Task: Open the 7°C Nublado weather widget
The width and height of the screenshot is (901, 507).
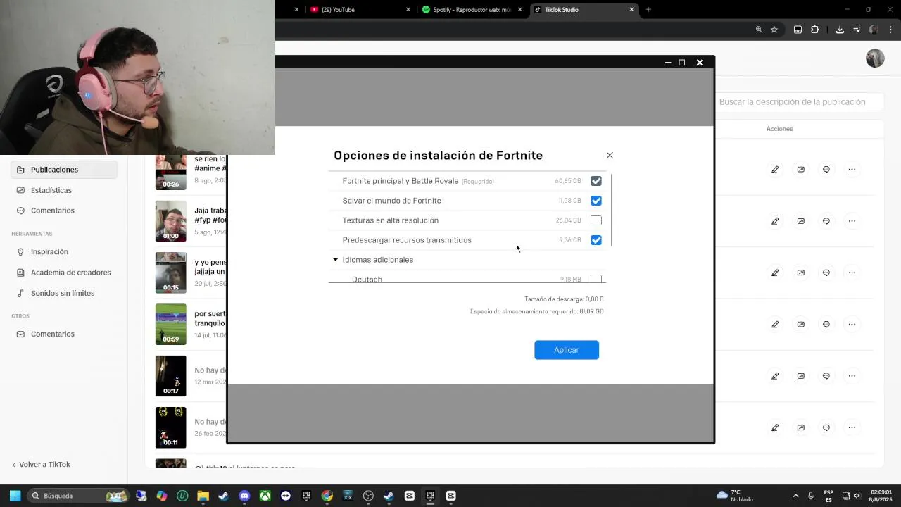Action: pos(733,496)
